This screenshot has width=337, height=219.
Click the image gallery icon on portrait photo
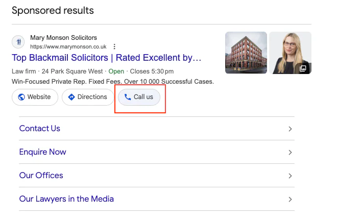click(x=303, y=68)
